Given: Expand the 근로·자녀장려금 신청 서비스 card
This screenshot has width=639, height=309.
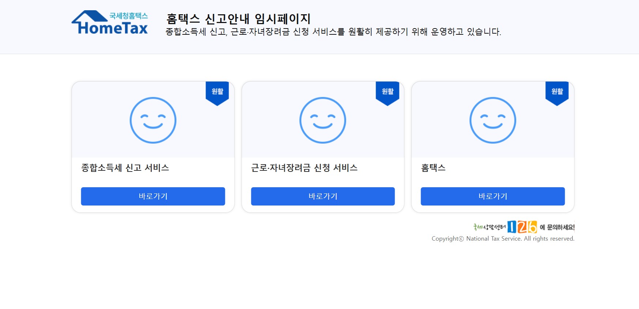Looking at the screenshot, I should (x=322, y=146).
